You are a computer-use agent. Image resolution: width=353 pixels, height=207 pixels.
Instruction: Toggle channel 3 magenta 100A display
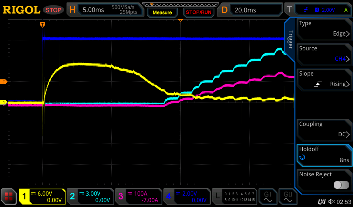(138, 197)
